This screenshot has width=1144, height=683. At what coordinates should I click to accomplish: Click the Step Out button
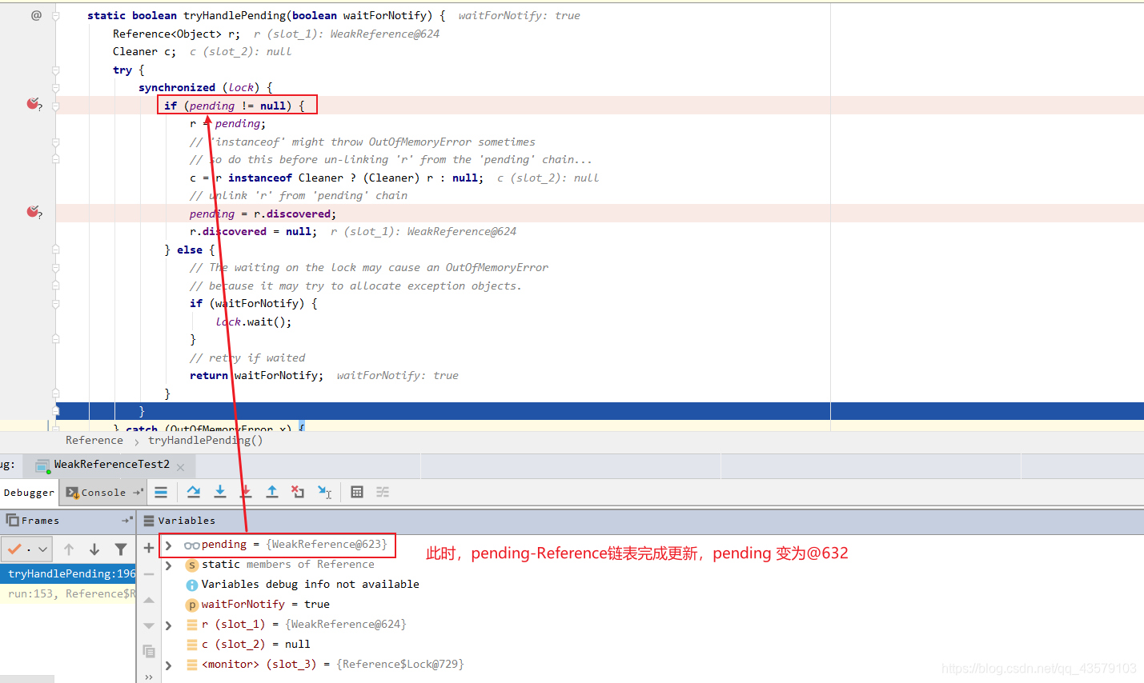coord(272,492)
